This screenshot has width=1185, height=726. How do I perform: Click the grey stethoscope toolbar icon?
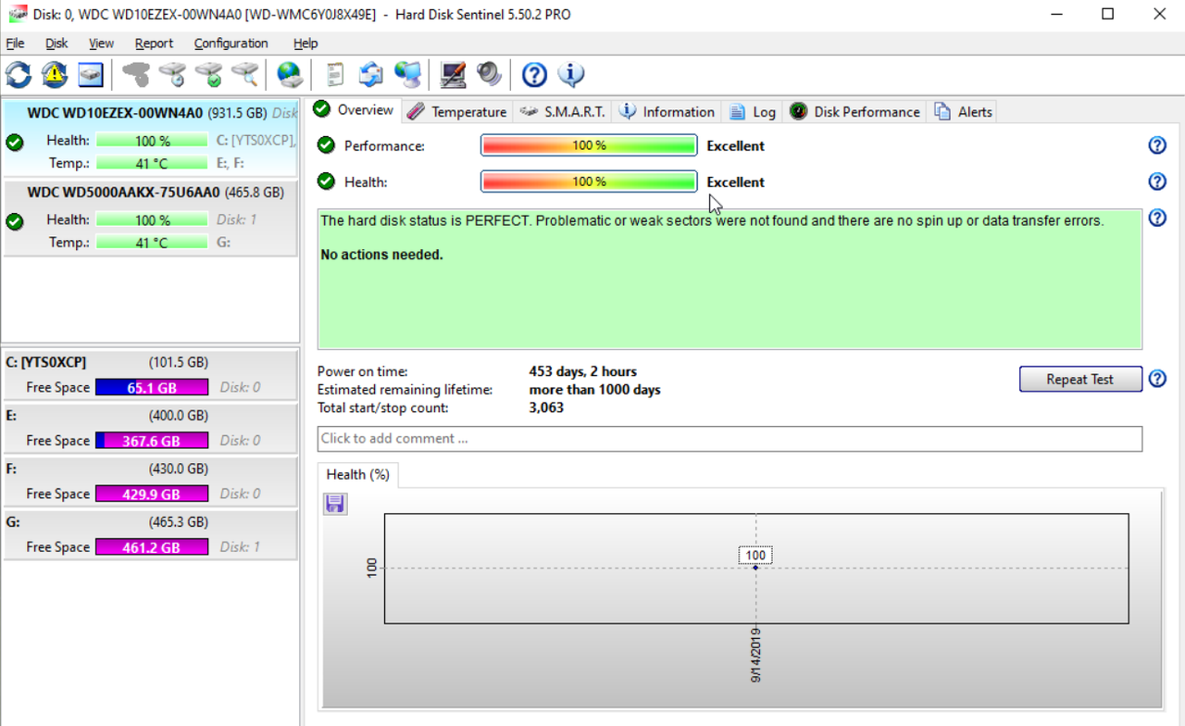coord(136,75)
